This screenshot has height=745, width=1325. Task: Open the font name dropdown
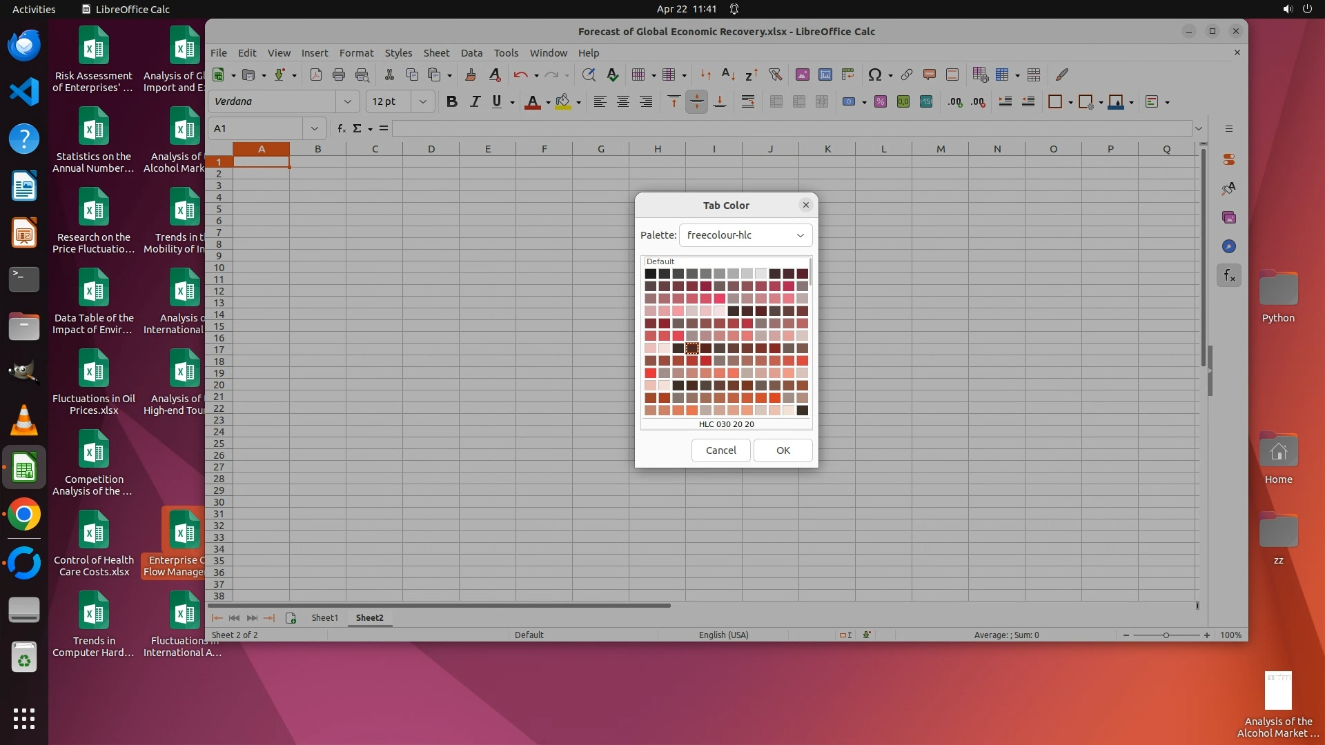(x=347, y=101)
